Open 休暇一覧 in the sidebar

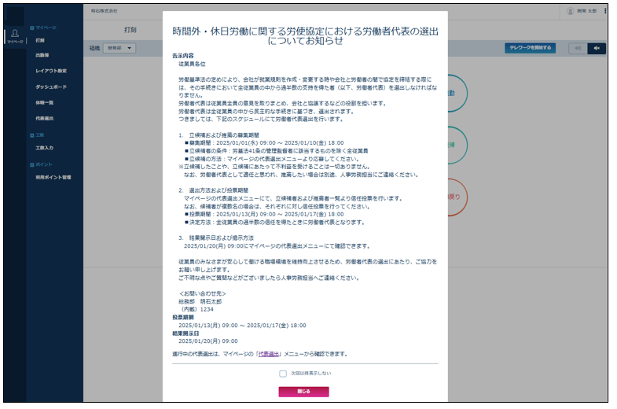pos(45,103)
